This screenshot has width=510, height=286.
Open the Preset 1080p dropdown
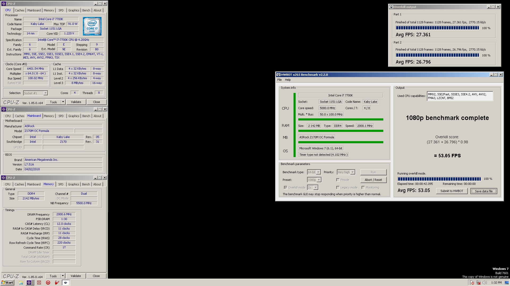[314, 180]
